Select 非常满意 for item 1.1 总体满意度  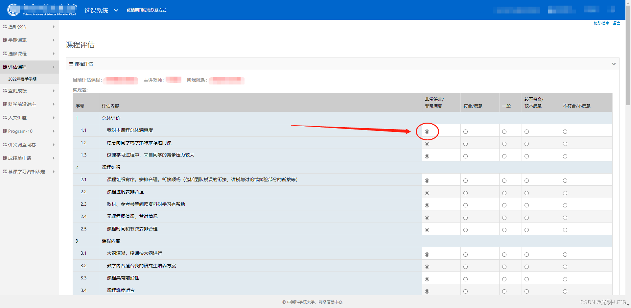coord(427,131)
